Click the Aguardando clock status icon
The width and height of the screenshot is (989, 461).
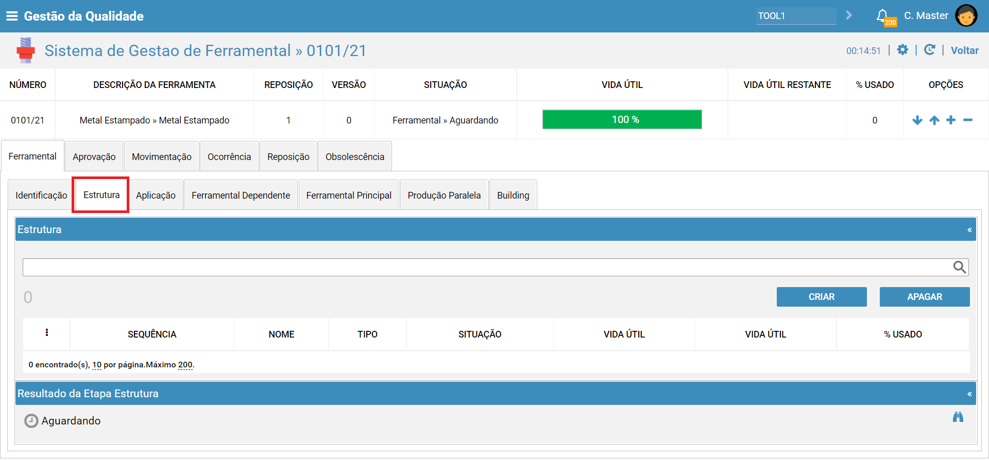[x=31, y=421]
